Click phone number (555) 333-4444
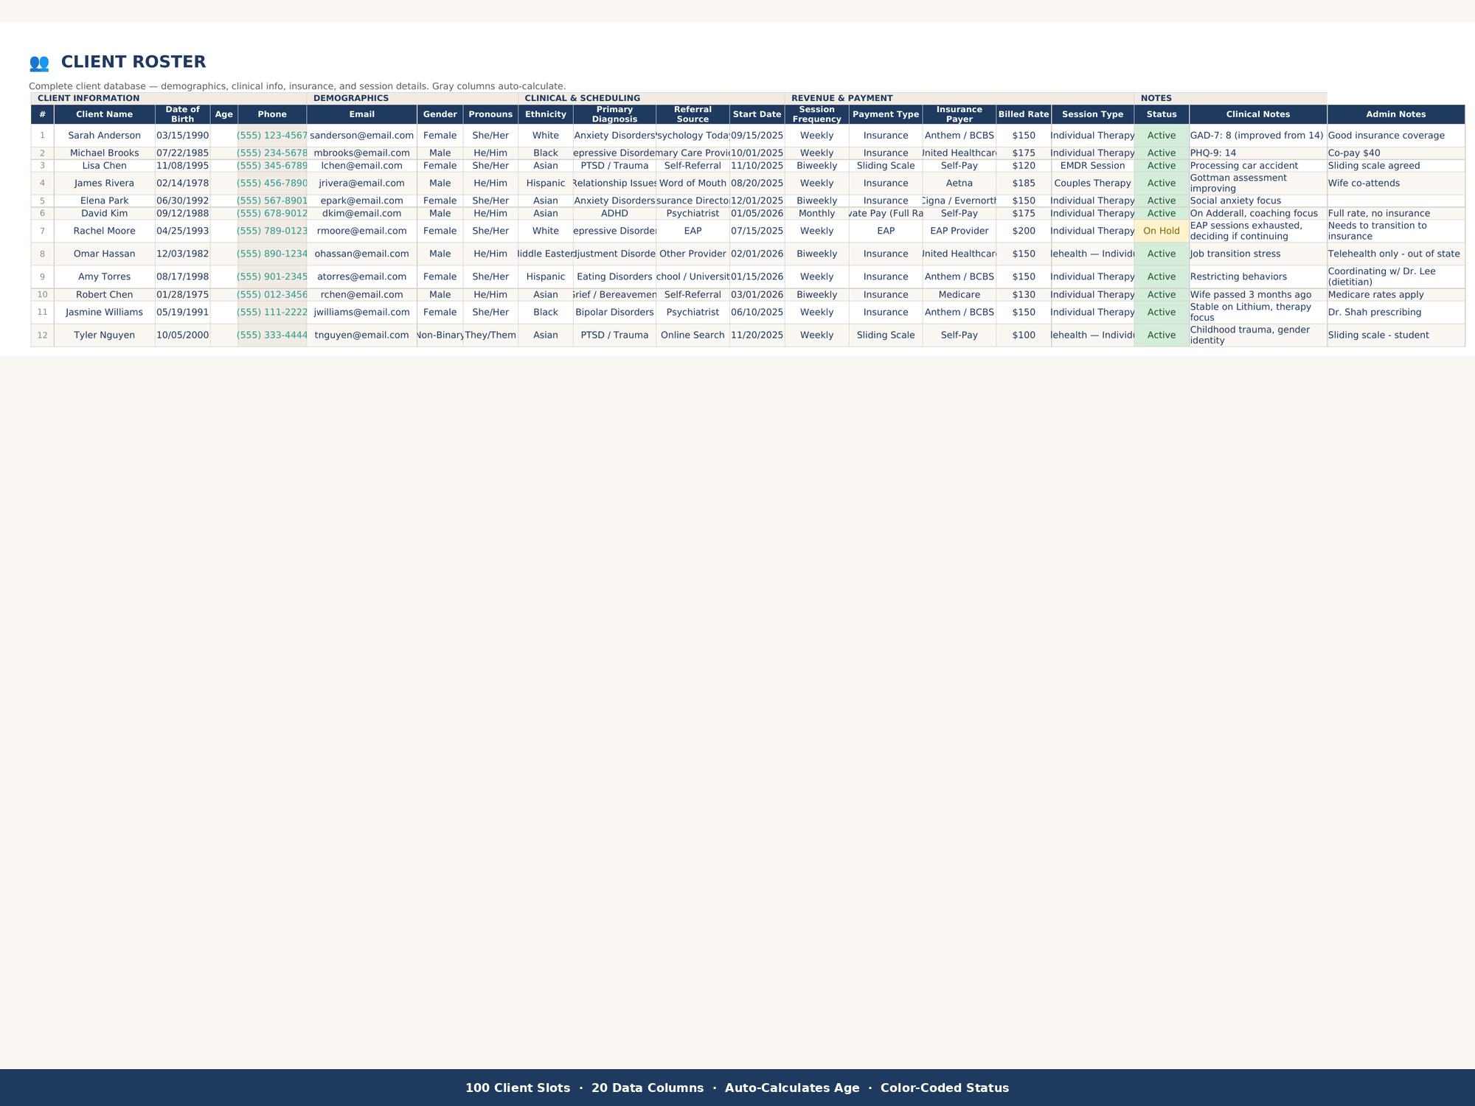Image resolution: width=1475 pixels, height=1106 pixels. 272,335
